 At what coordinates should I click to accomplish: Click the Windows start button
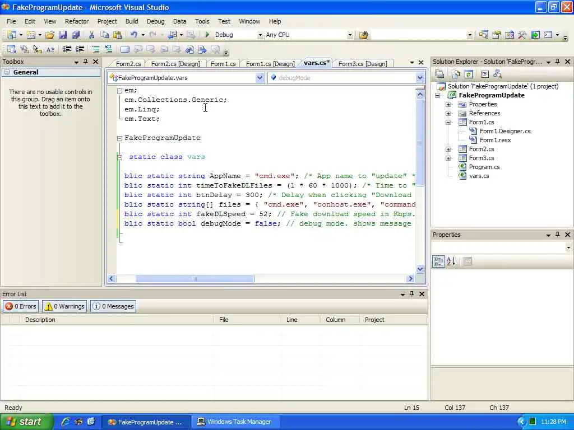pos(26,422)
